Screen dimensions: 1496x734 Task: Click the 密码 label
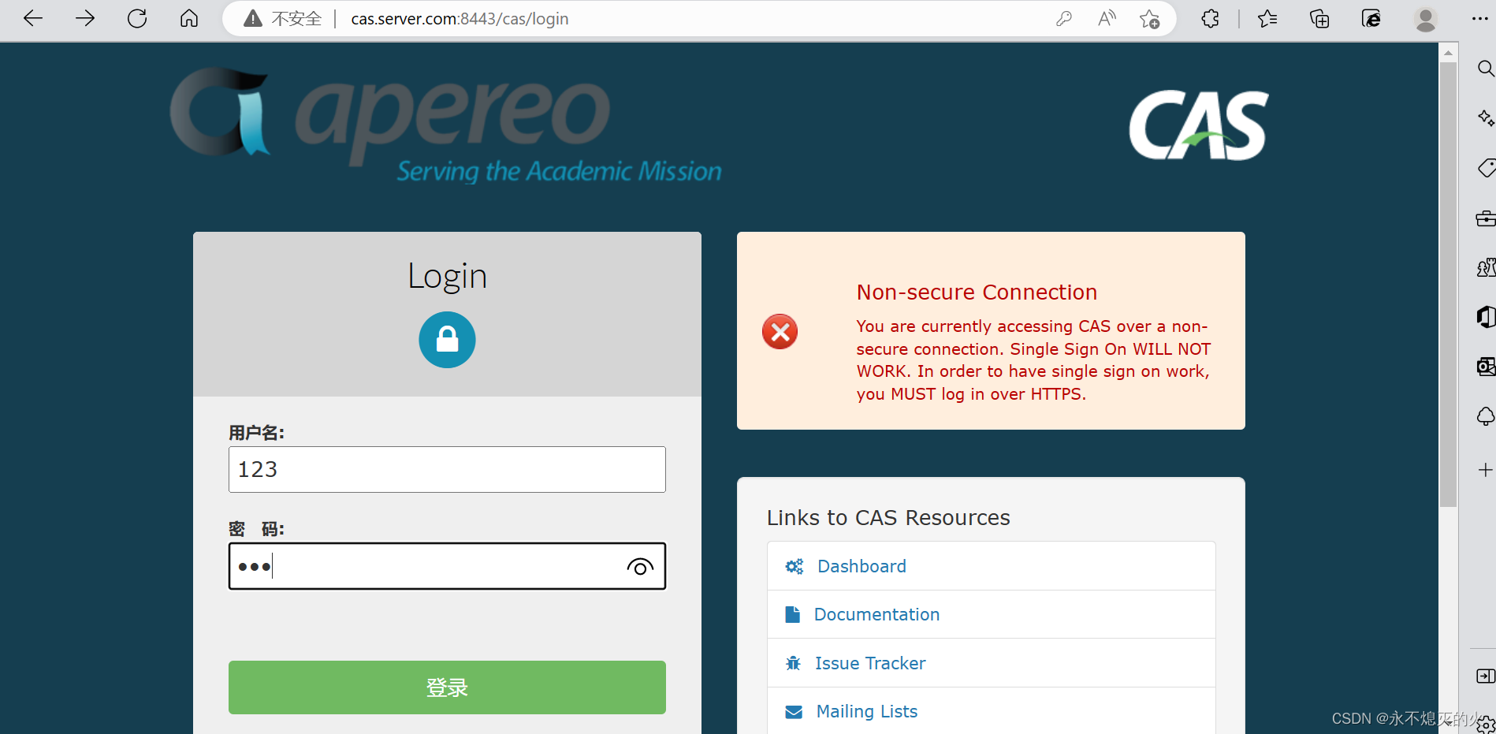(x=256, y=529)
